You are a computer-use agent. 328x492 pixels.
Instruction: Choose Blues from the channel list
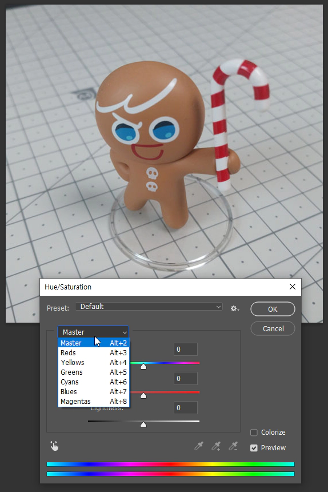[x=94, y=391]
